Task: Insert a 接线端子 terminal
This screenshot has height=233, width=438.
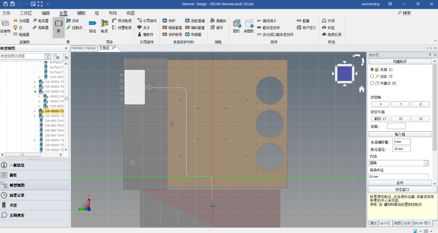Action: point(267,21)
